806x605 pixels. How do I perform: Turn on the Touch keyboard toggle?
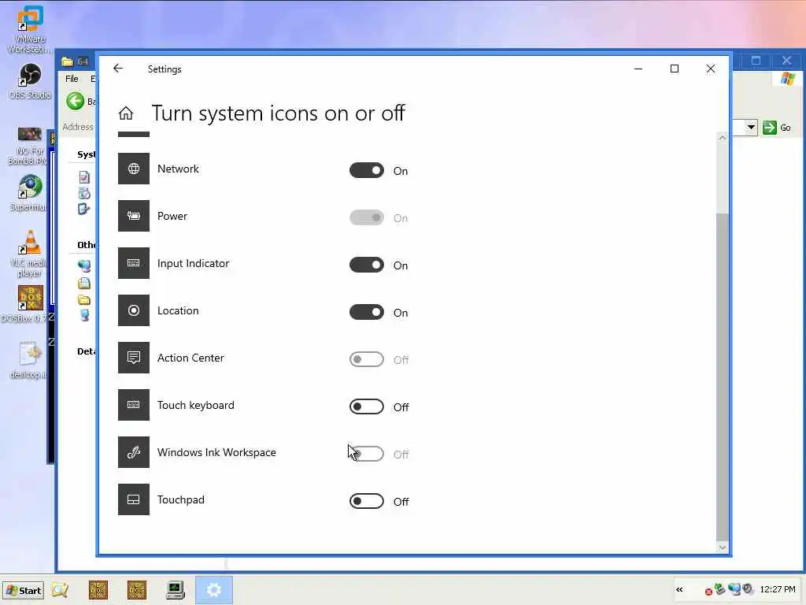point(367,406)
